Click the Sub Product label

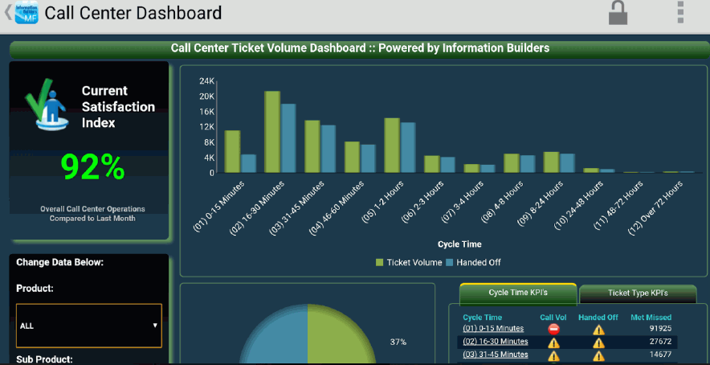tap(44, 359)
